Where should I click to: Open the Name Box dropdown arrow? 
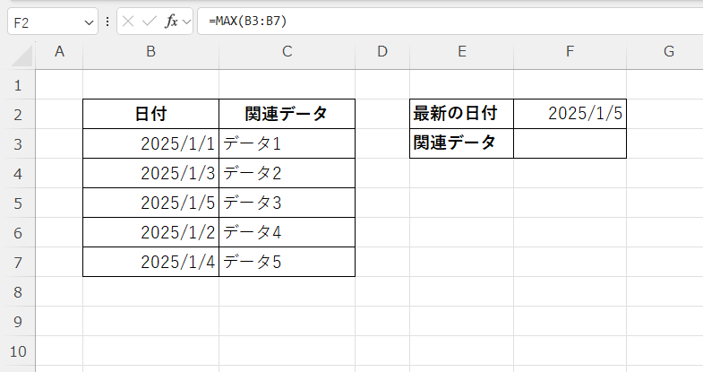click(89, 21)
